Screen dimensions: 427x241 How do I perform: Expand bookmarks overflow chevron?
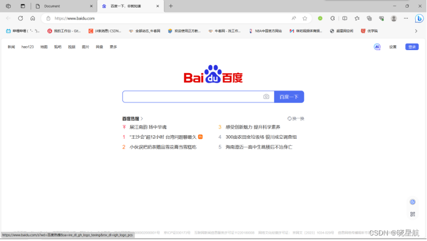click(416, 31)
